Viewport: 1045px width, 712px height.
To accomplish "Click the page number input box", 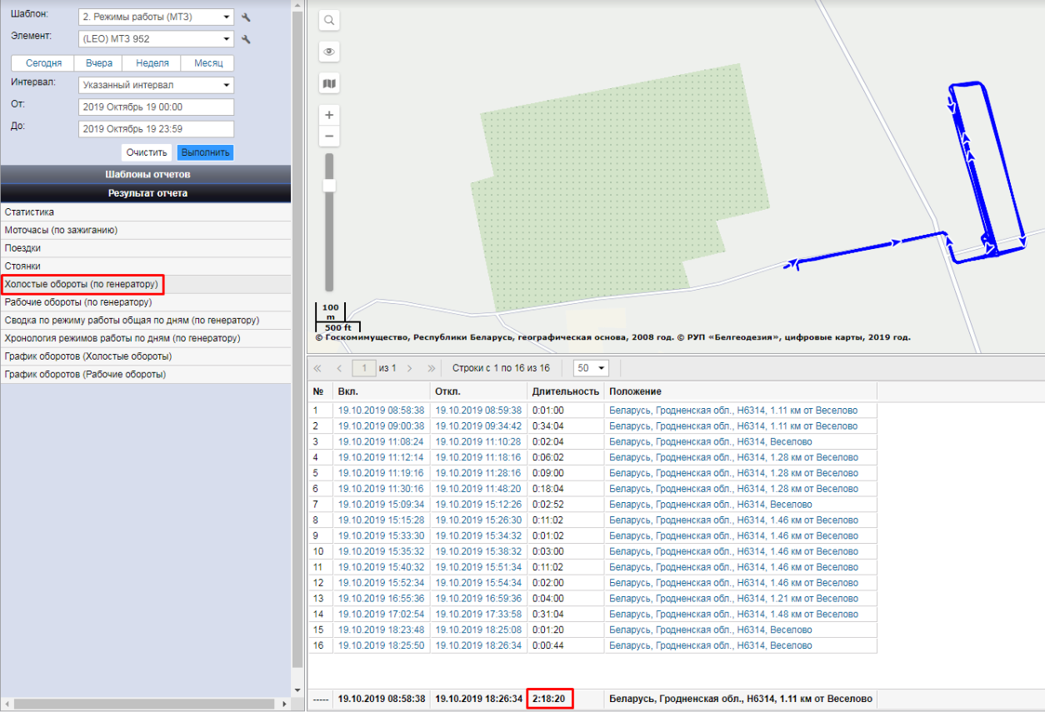I will coord(364,367).
